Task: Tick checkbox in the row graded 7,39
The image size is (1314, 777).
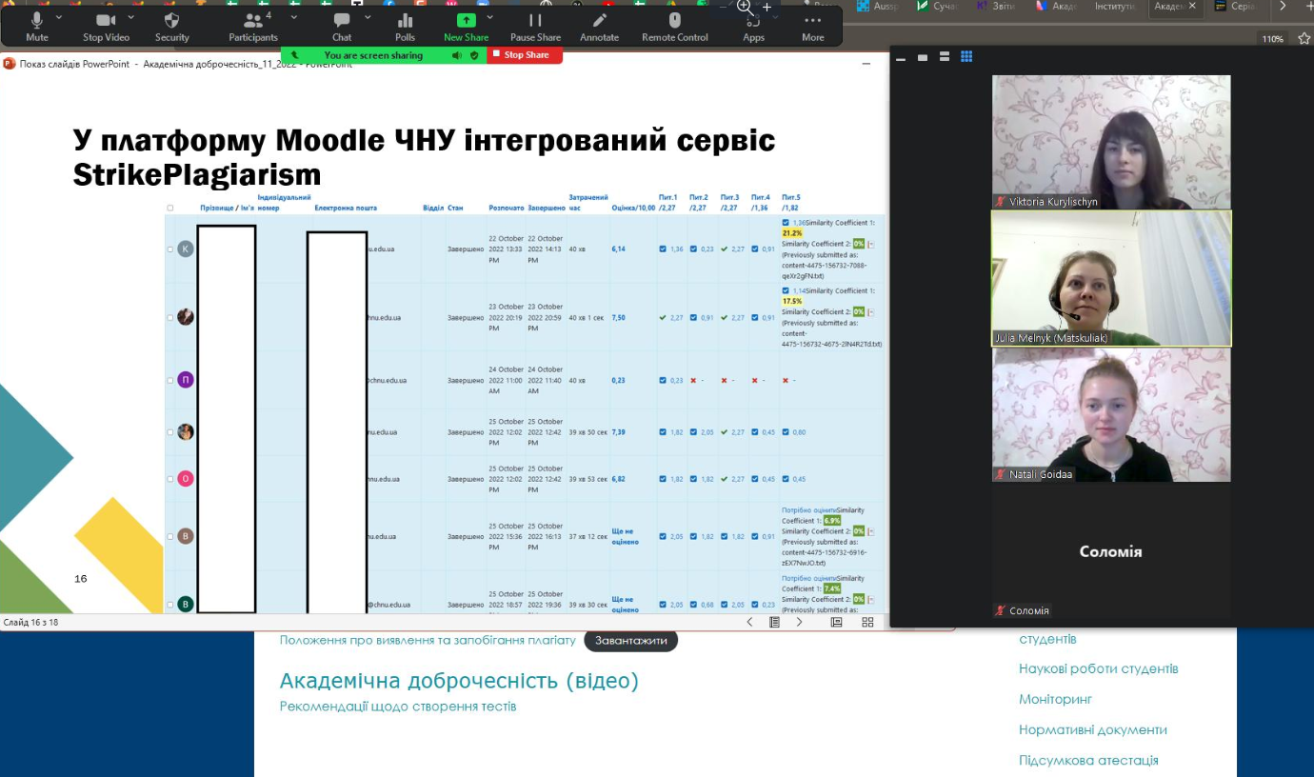Action: 170,431
